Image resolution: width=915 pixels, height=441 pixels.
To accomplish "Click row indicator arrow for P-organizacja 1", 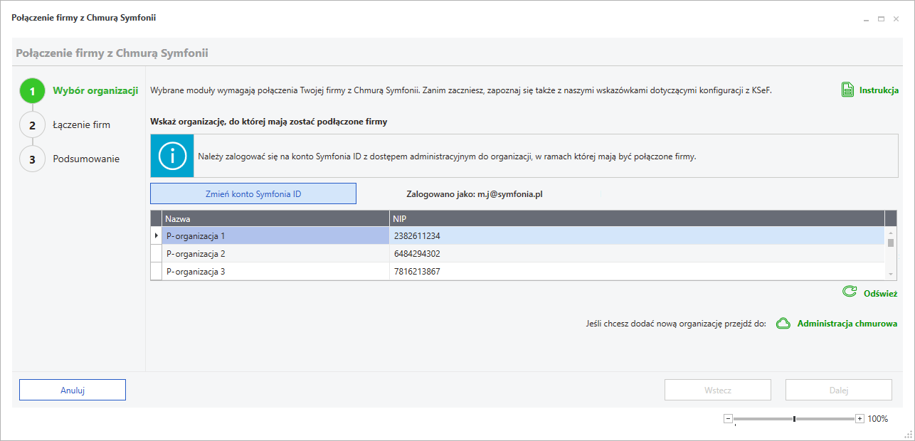I will pyautogui.click(x=156, y=235).
